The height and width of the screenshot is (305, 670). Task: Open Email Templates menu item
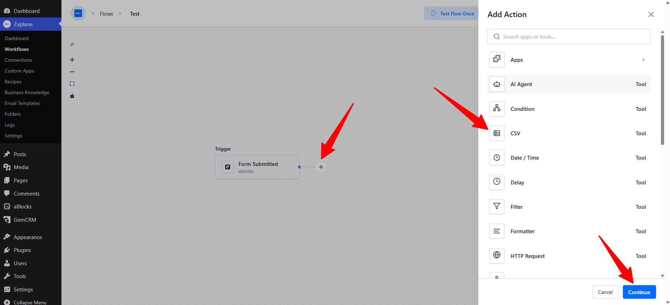pos(22,103)
